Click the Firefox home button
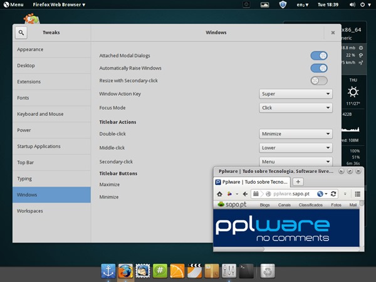The height and width of the screenshot is (282, 376). [x=220, y=194]
